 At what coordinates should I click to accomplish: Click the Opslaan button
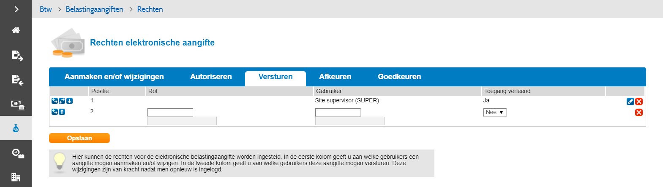coord(79,138)
